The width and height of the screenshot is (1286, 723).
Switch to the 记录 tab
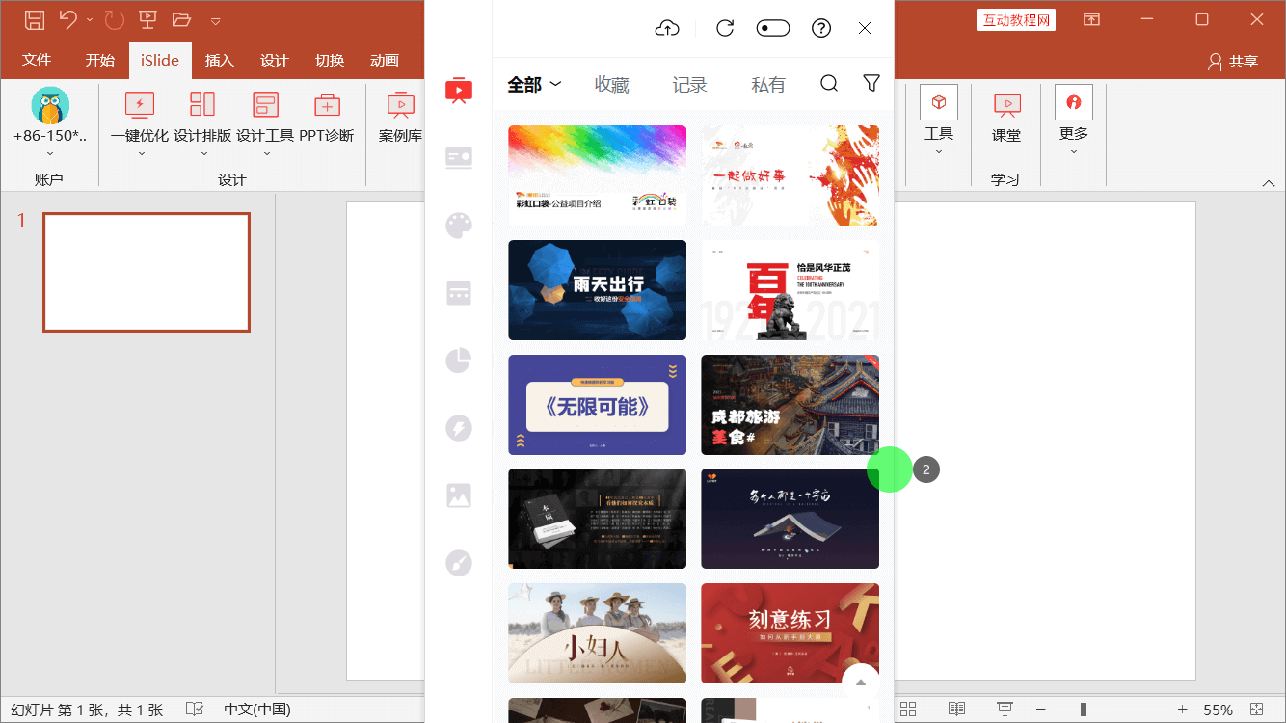click(x=689, y=85)
